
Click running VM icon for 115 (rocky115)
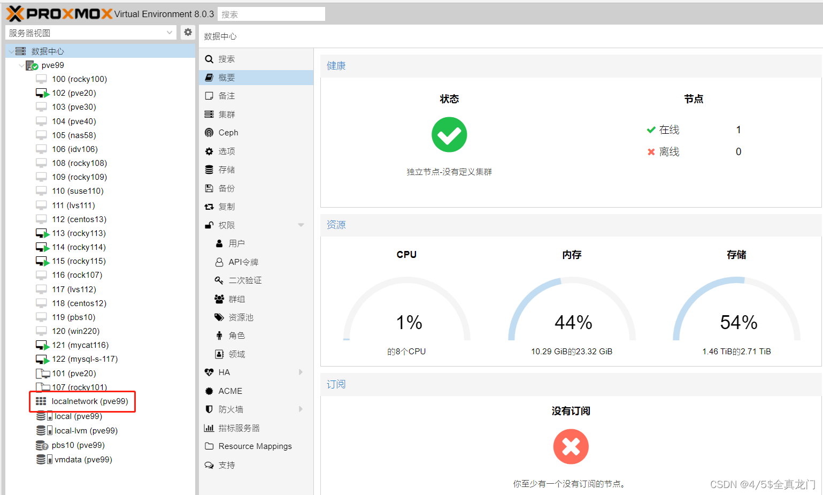coord(42,261)
